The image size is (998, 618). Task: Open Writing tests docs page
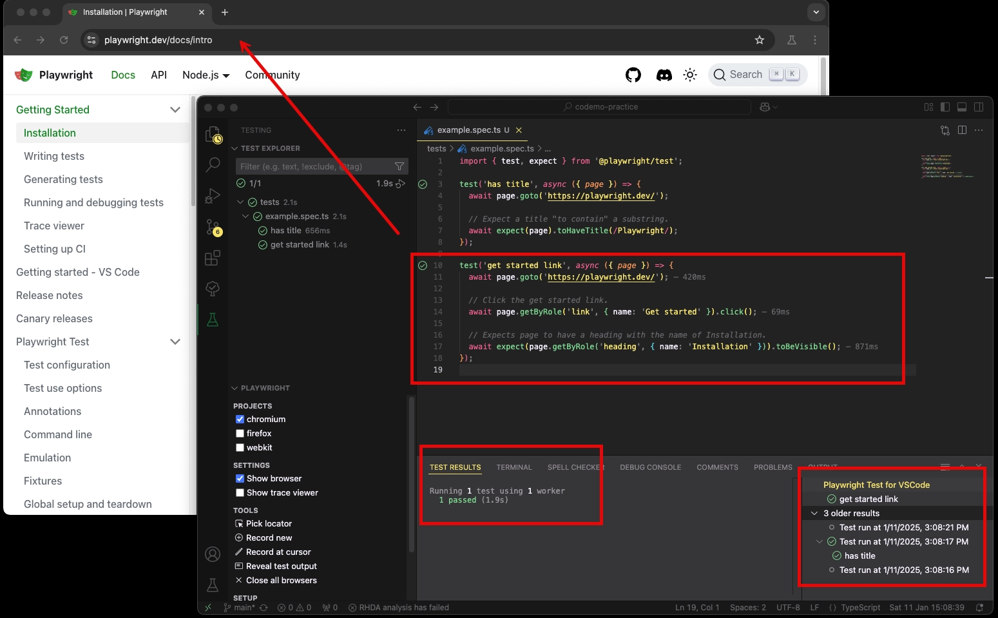coord(54,156)
